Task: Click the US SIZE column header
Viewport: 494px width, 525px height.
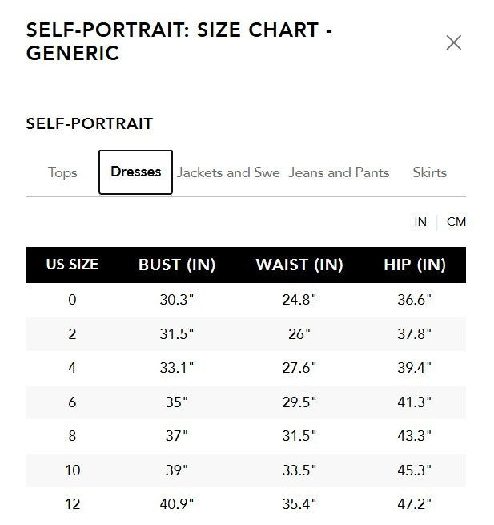Action: 72,265
